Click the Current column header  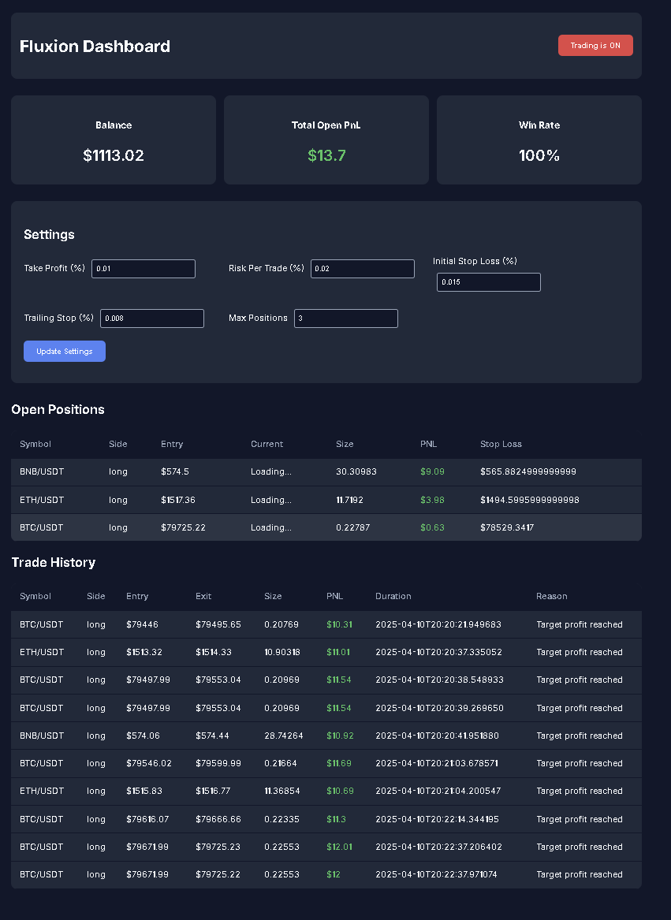(x=267, y=444)
